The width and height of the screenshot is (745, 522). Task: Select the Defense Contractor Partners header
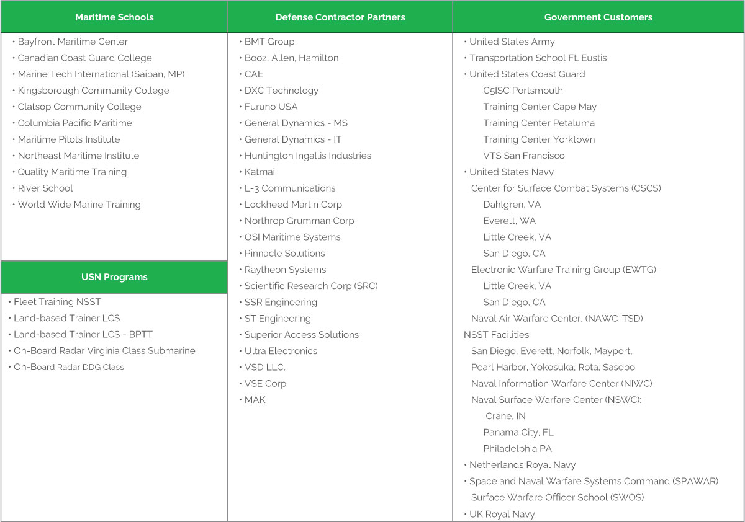[340, 17]
